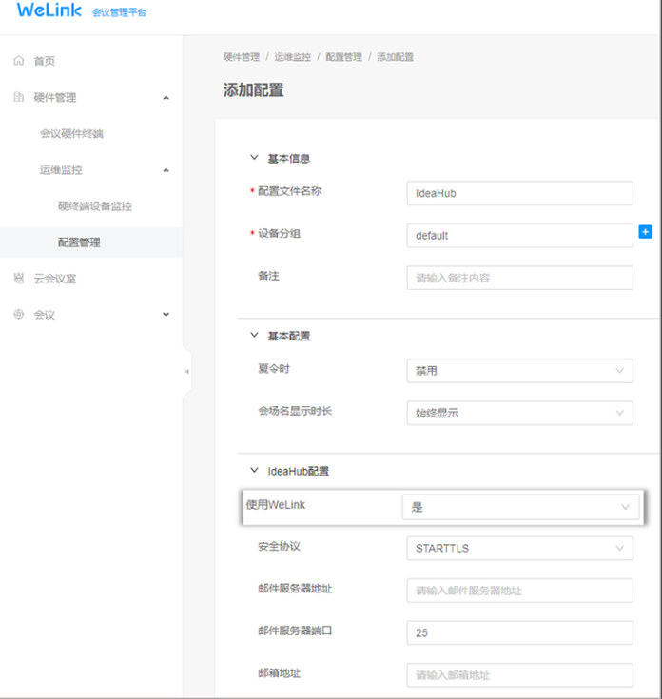This screenshot has width=662, height=699.
Task: Click breadcrumb item 添加配置
Action: point(395,57)
